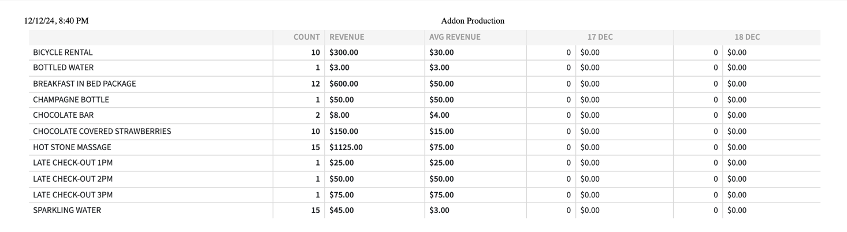Click the $600.00 revenue cell
The height and width of the screenshot is (232, 847).
click(344, 84)
